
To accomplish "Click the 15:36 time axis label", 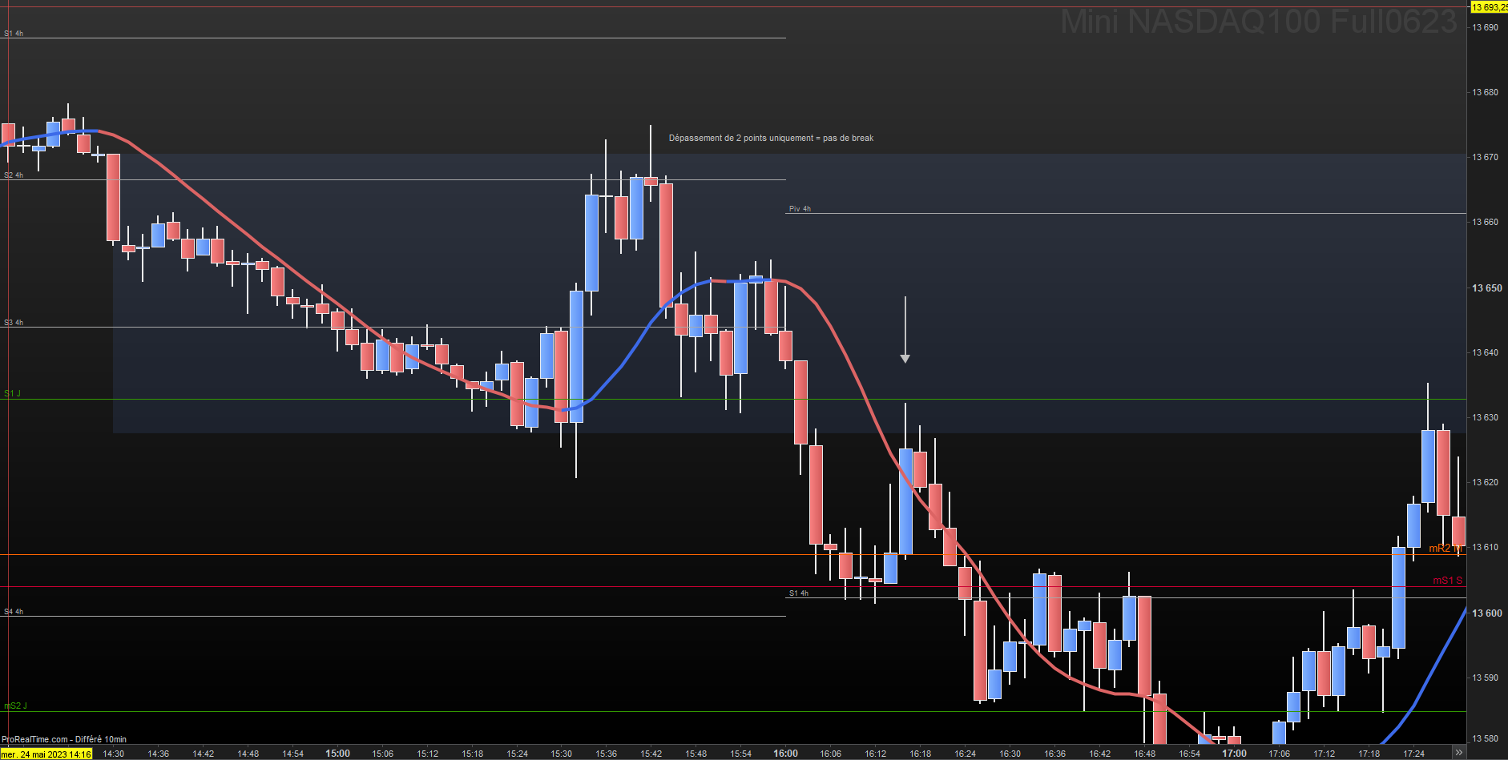I will tap(607, 754).
